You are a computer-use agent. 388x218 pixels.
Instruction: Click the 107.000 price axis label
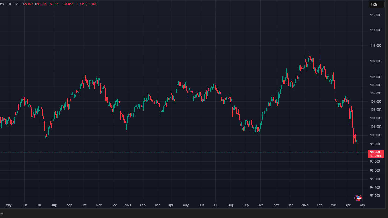pos(376,77)
